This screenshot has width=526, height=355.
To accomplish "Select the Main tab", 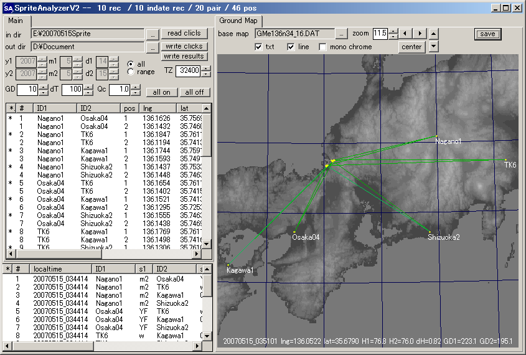I will [16, 21].
